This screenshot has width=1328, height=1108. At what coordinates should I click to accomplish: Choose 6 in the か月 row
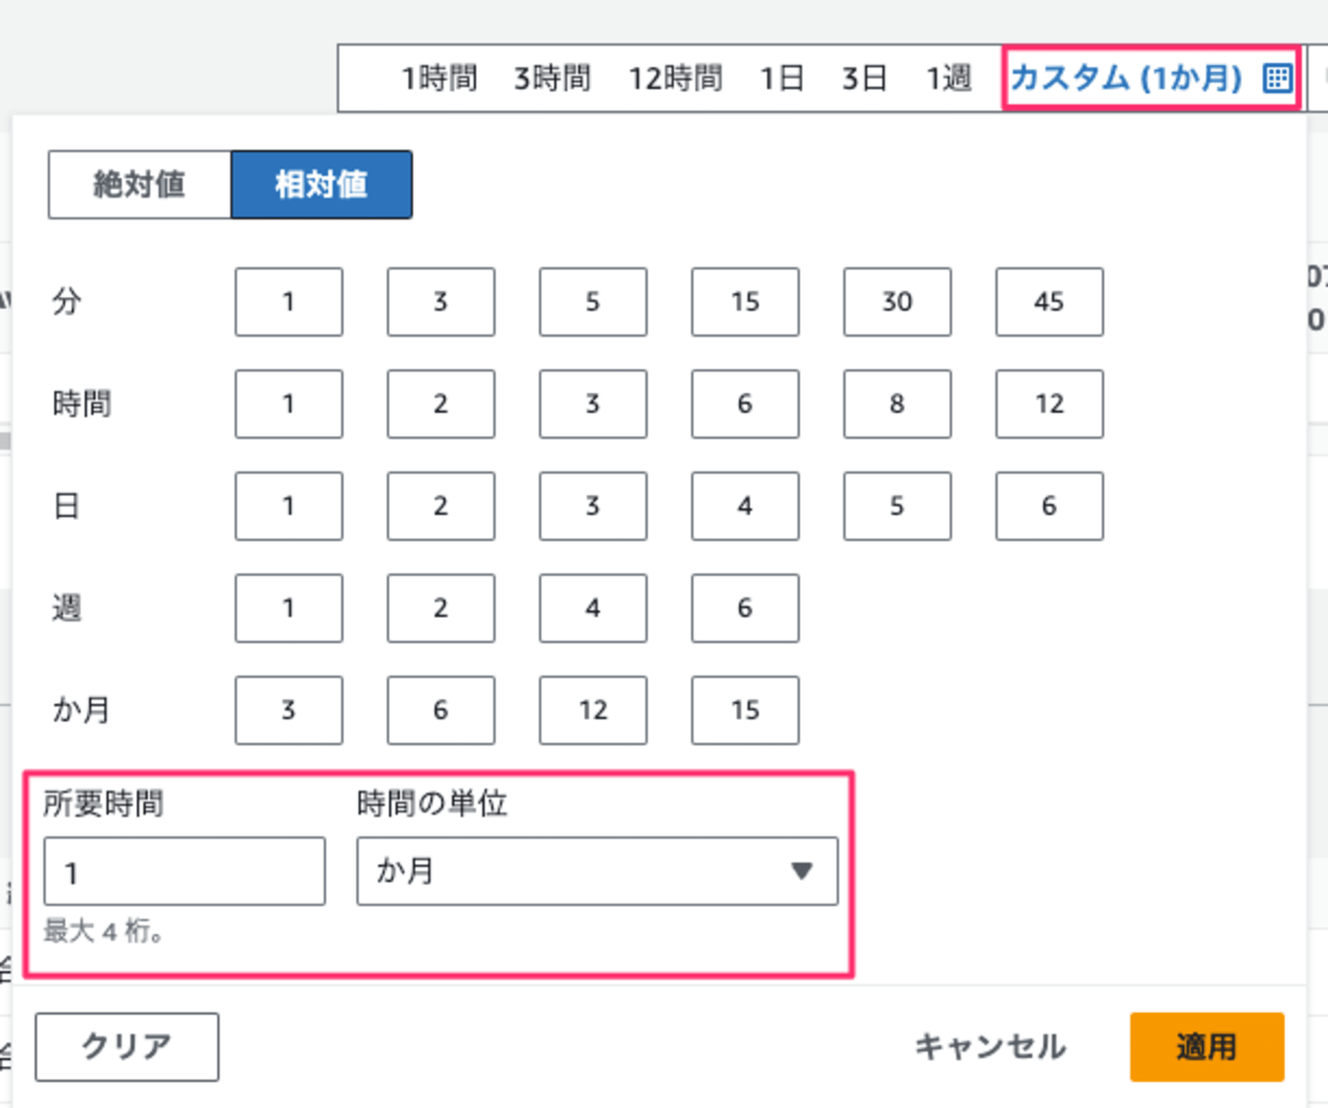click(441, 710)
